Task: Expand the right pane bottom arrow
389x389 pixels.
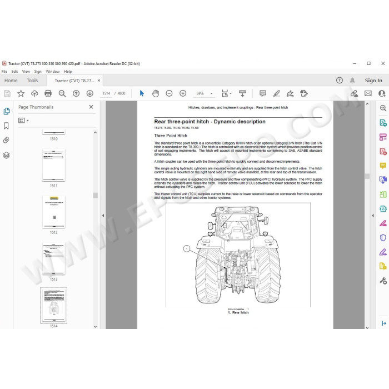Action: 383,323
